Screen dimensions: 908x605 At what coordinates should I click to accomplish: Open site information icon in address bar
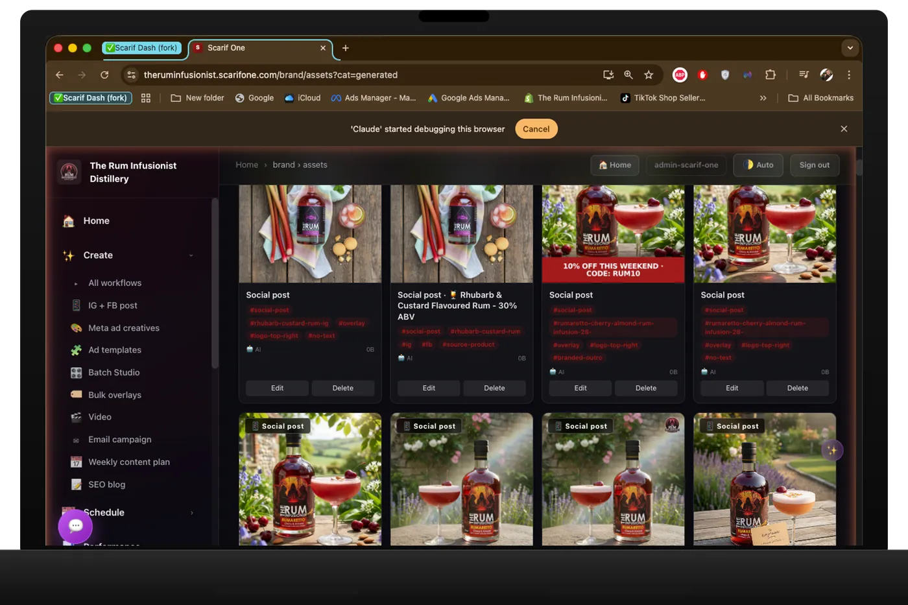pos(132,75)
